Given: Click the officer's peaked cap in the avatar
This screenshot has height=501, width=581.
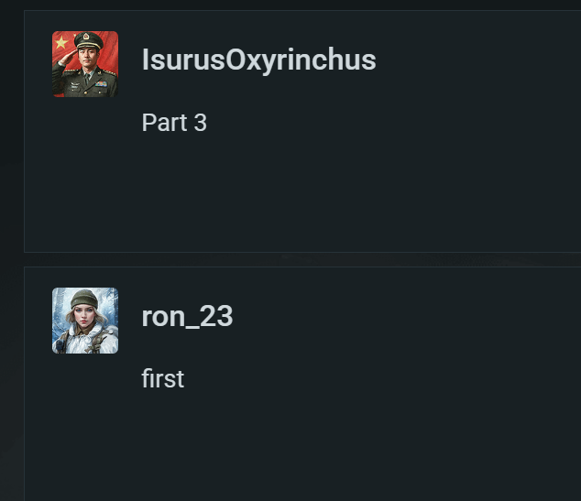Looking at the screenshot, I should pyautogui.click(x=88, y=40).
